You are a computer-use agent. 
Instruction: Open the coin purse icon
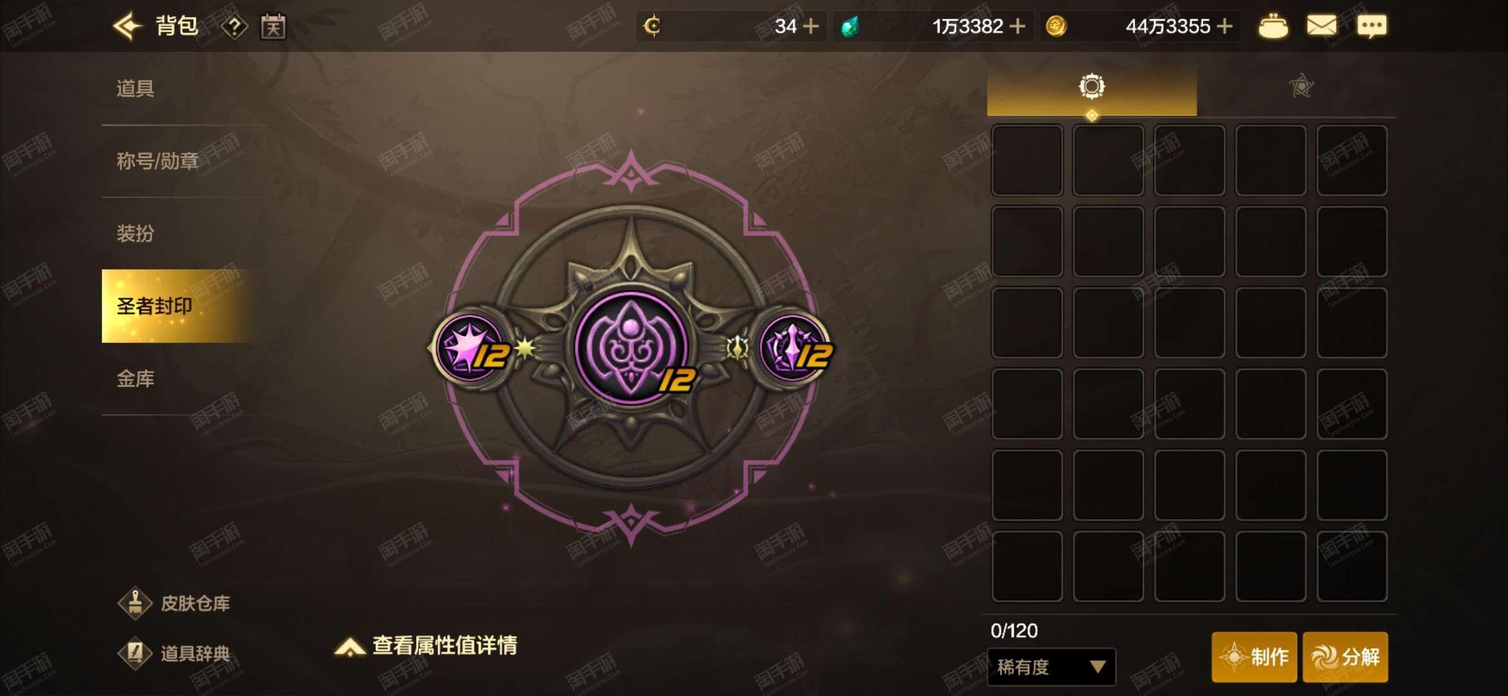[1273, 26]
